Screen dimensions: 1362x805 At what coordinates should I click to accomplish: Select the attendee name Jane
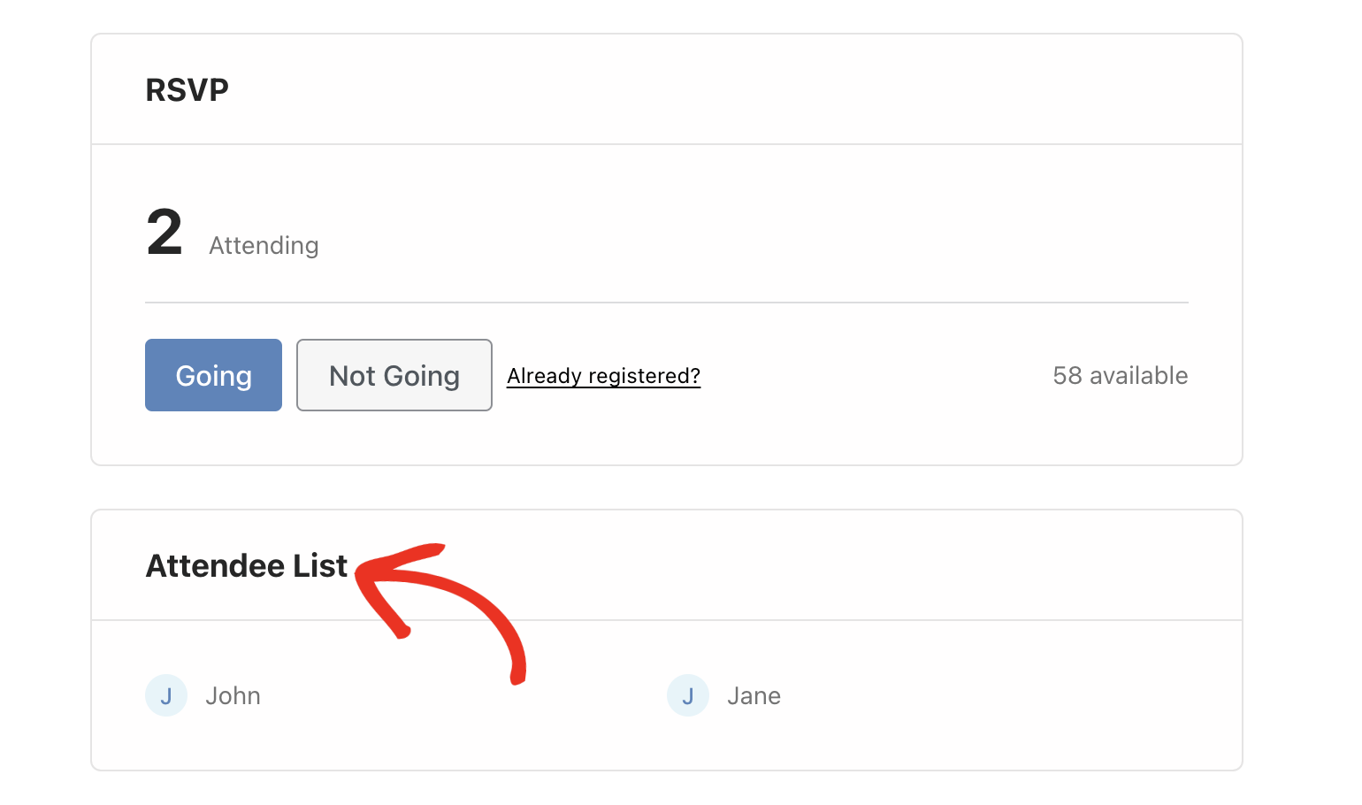tap(754, 696)
